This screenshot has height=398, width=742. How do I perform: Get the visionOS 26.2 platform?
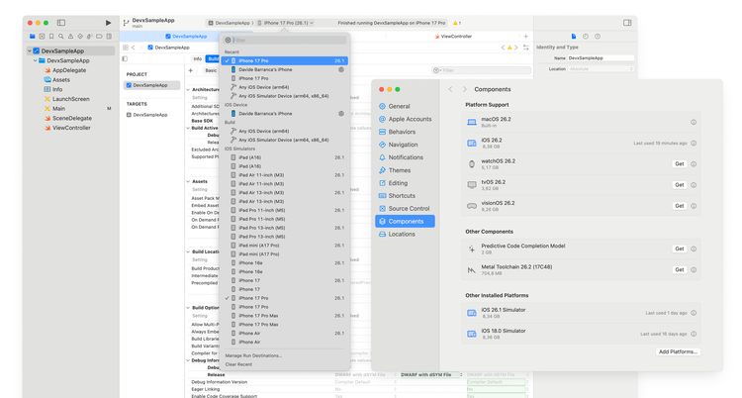click(x=679, y=206)
